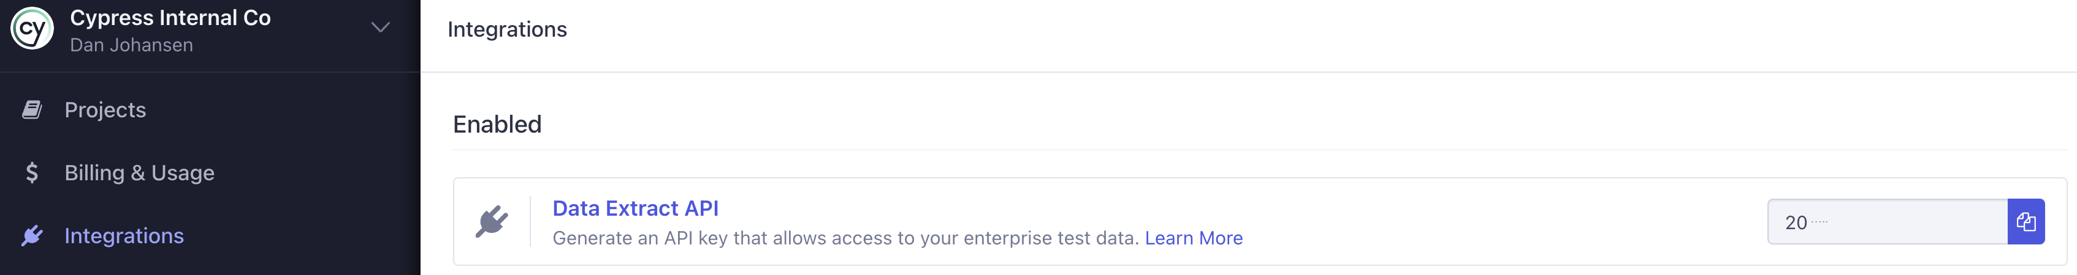Click the Billing dollar sign icon
This screenshot has width=2077, height=275.
pos(32,172)
